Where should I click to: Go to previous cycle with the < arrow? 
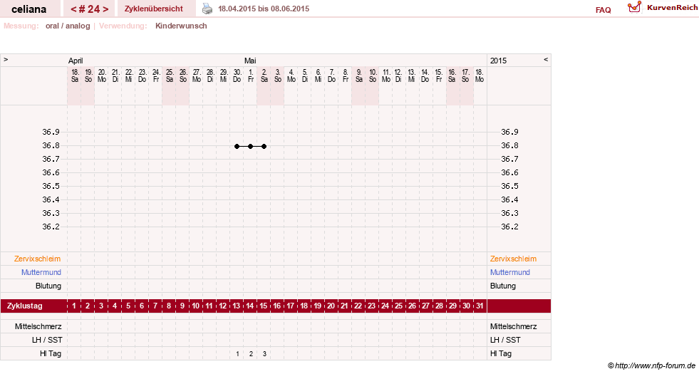[x=73, y=9]
